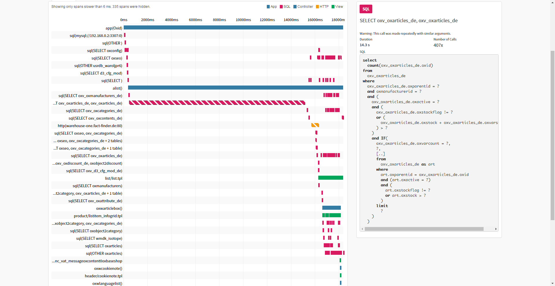Click the SQL legend entry
The width and height of the screenshot is (555, 286).
click(x=285, y=7)
